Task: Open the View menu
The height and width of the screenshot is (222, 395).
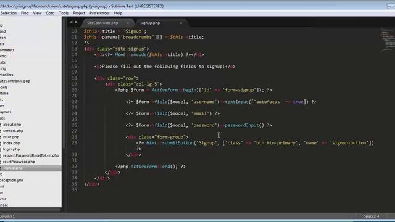Action: (37, 13)
